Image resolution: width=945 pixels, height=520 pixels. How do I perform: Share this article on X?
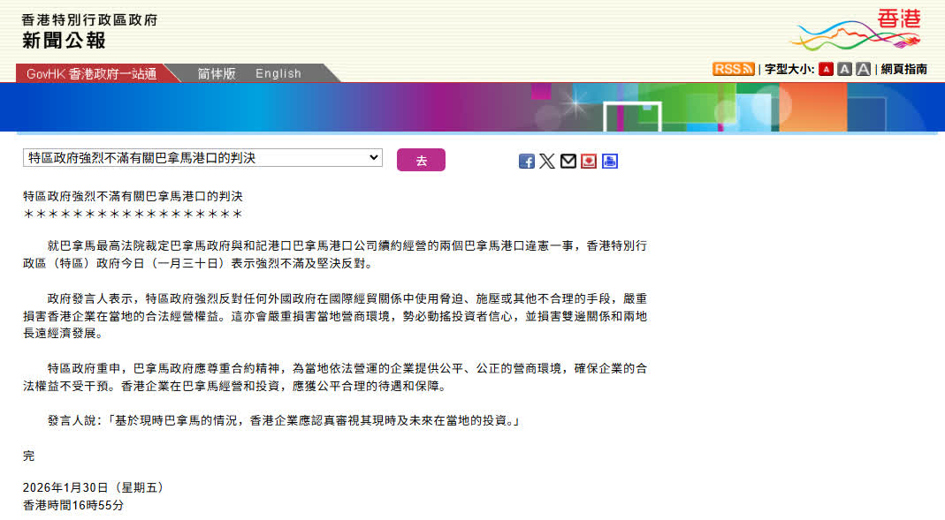pyautogui.click(x=547, y=161)
